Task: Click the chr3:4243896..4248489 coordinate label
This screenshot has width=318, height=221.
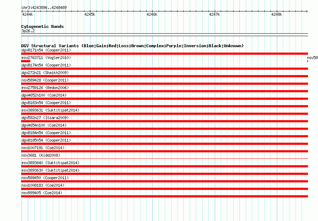Action: coord(44,8)
